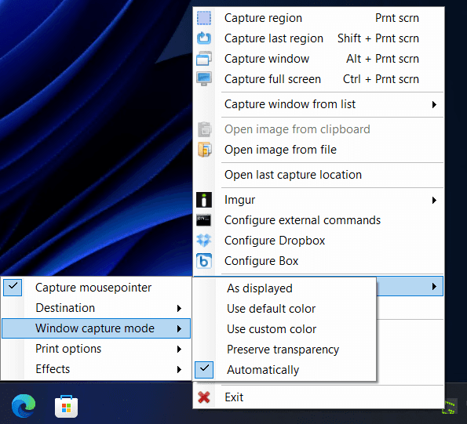Choose Capture region
Screen dimensions: 467x424
pyautogui.click(x=319, y=18)
